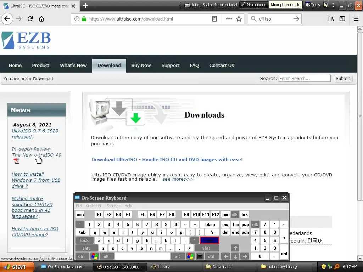
Task: Open the Product navigation tab
Action: pos(40,66)
